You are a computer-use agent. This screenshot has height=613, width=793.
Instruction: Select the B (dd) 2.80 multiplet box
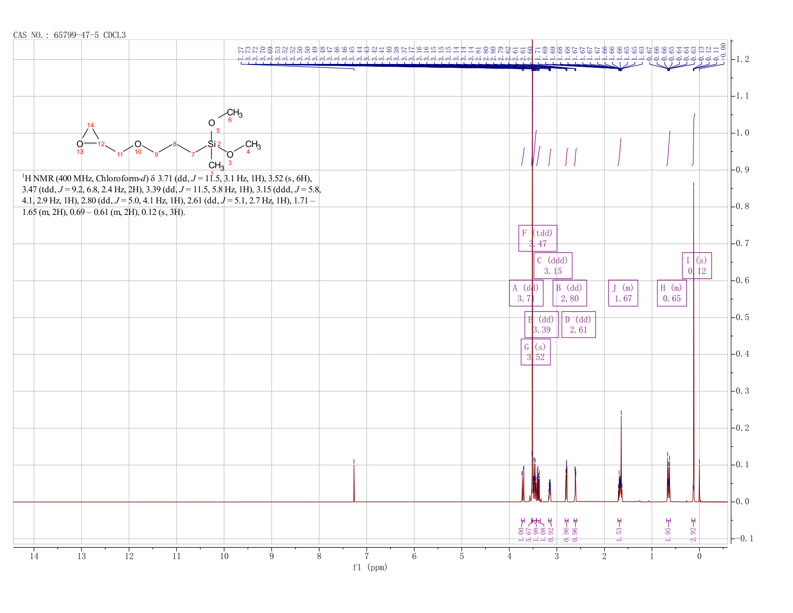pyautogui.click(x=570, y=293)
